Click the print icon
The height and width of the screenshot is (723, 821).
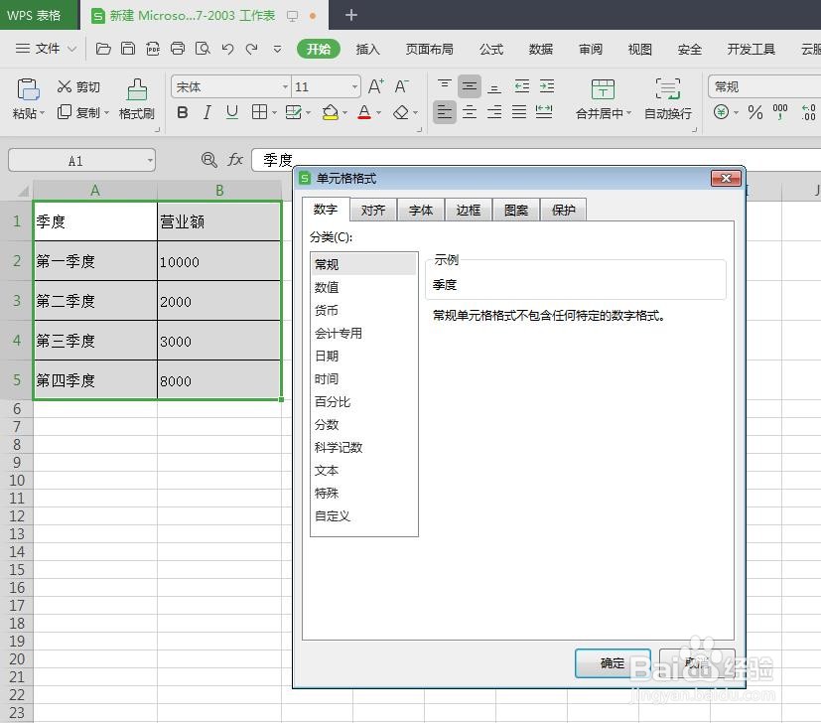[x=178, y=49]
